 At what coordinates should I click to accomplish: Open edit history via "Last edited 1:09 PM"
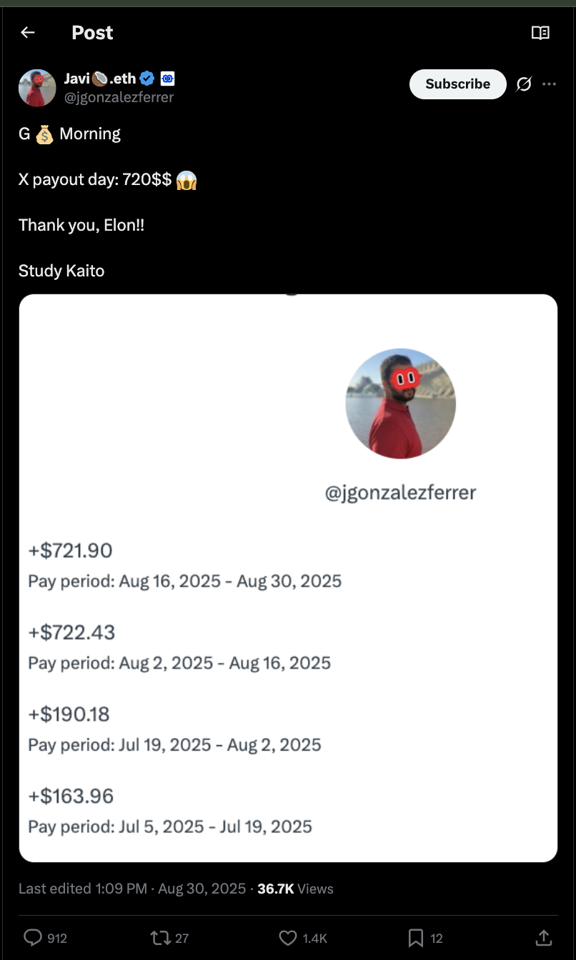82,889
